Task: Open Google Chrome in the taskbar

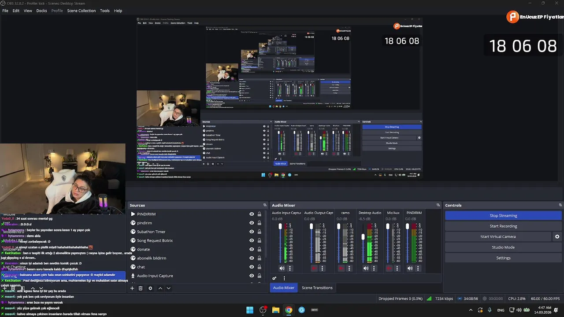Action: pyautogui.click(x=289, y=310)
